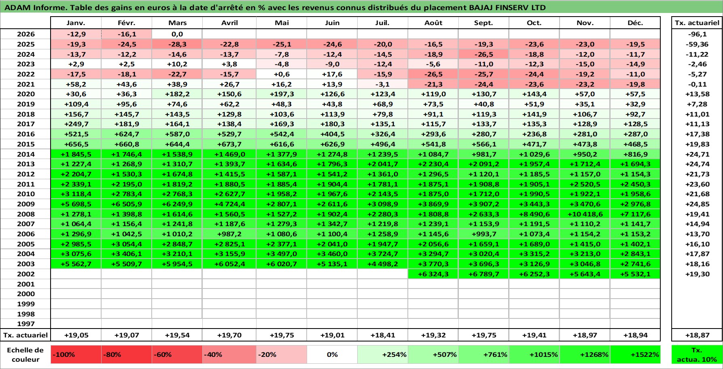Click the -96,1 actuarial rate for 2026
The image size is (723, 369).
697,34
